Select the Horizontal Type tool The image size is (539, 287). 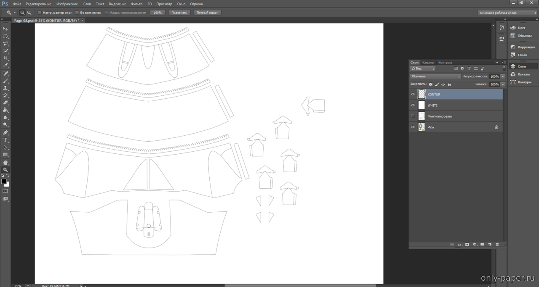coord(5,140)
